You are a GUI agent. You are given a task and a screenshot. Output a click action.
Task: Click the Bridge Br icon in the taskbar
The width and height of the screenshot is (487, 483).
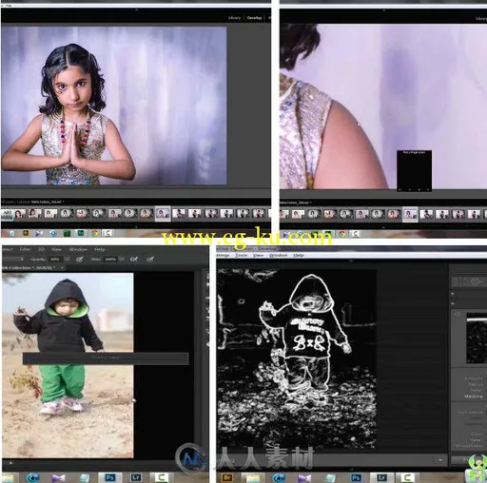point(227,477)
